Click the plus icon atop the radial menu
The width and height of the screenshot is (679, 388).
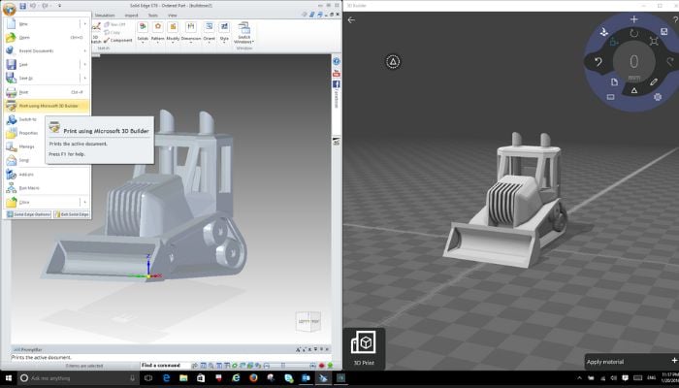(x=633, y=18)
